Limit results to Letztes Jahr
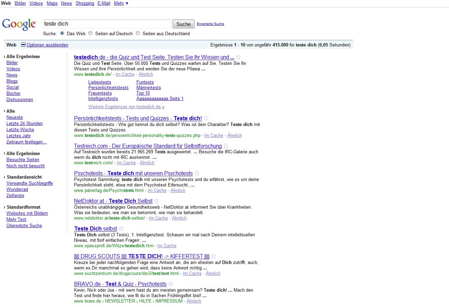 [x=19, y=136]
